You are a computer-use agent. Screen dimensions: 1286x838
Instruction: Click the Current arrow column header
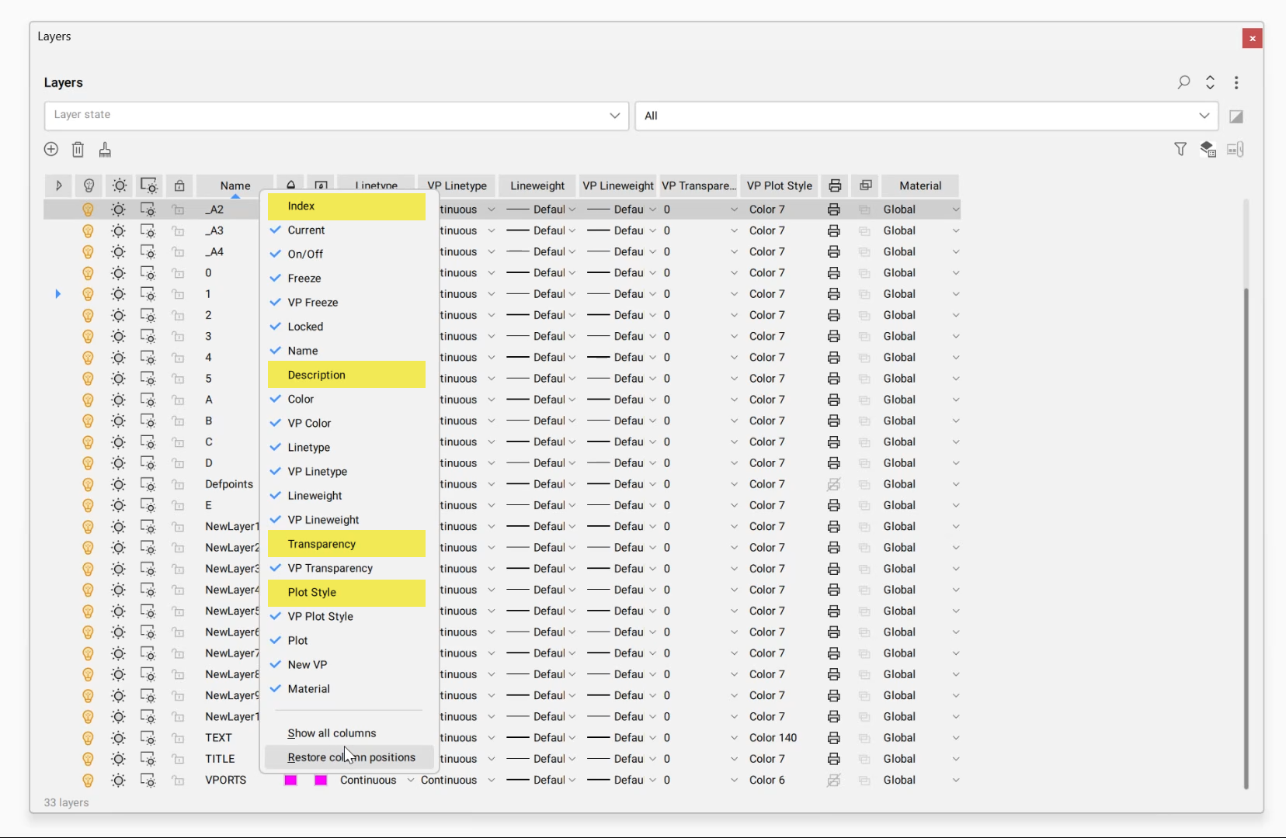point(58,185)
